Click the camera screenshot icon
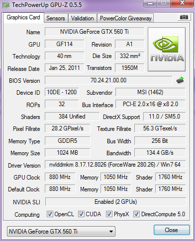The image size is (195, 241). tap(184, 17)
